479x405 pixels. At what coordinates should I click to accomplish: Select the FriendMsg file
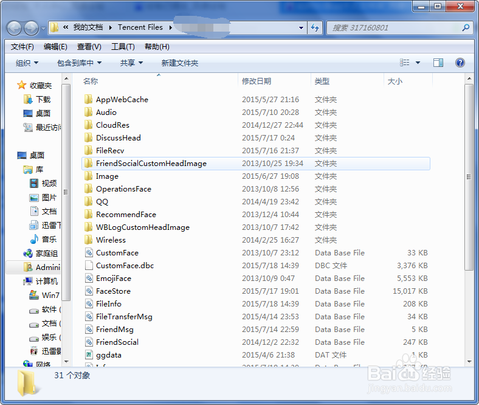114,330
